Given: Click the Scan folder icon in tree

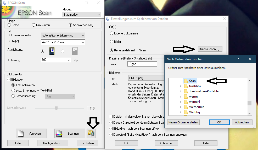Looking at the screenshot, I should point(186,81).
